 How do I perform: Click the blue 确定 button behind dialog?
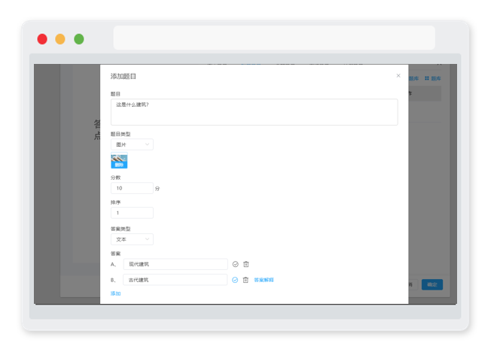click(x=432, y=284)
